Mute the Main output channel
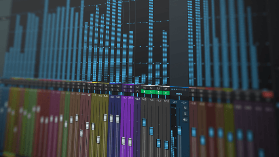 click(x=185, y=108)
